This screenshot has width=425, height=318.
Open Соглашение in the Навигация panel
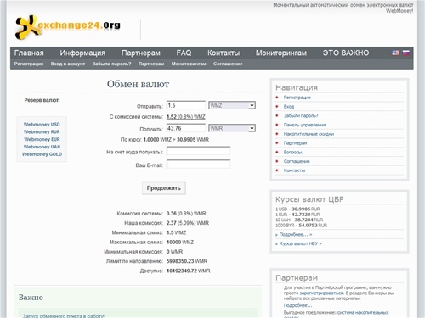(x=297, y=161)
